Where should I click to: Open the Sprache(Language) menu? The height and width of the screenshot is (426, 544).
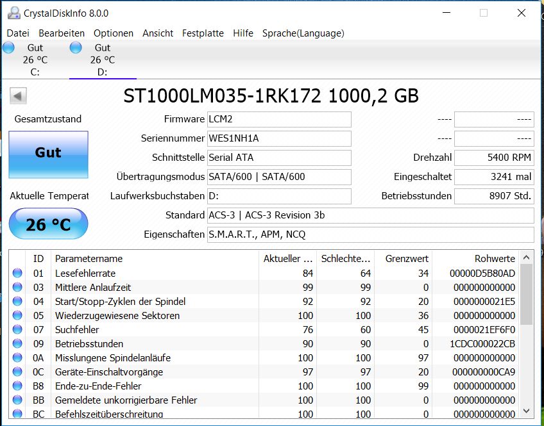point(302,33)
